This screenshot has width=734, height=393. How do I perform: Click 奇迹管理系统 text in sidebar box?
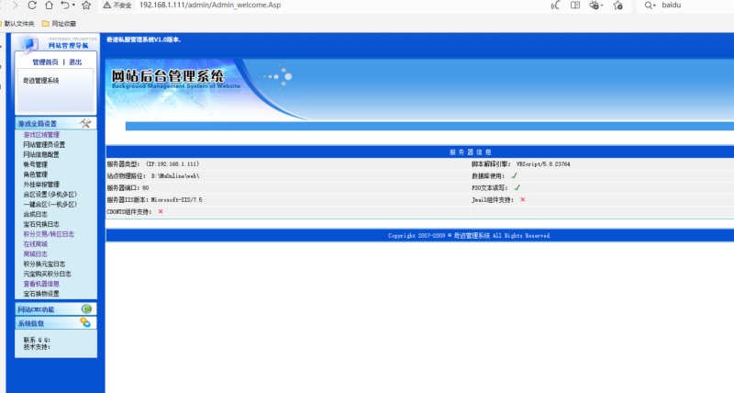coord(41,81)
